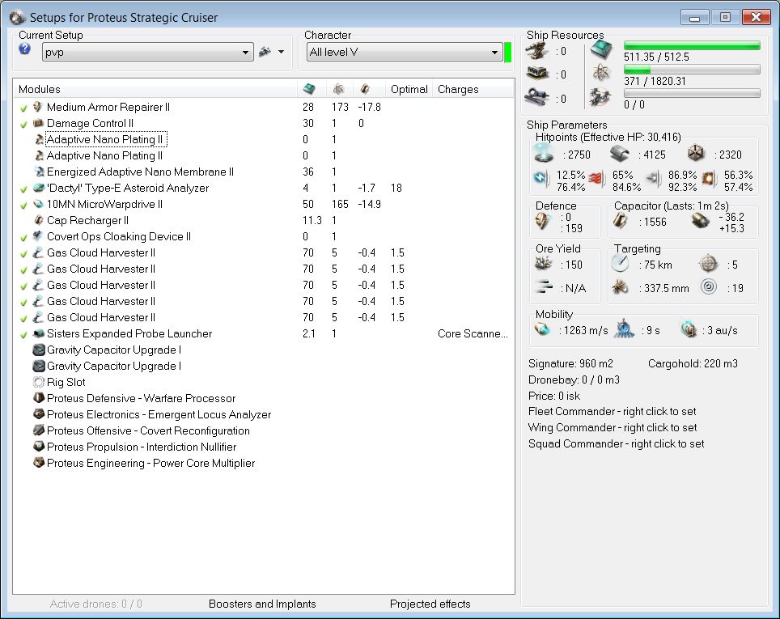Toggle the 10MN MicroWarpdrive II checkmark
The height and width of the screenshot is (619, 780).
coord(23,205)
